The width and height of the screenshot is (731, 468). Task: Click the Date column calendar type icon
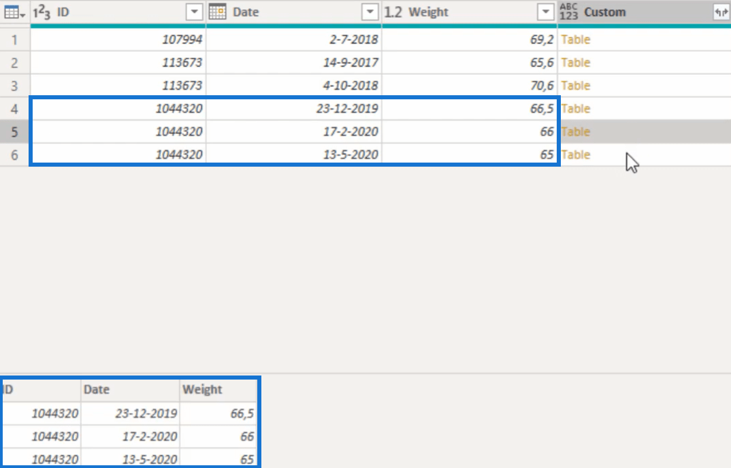[217, 12]
